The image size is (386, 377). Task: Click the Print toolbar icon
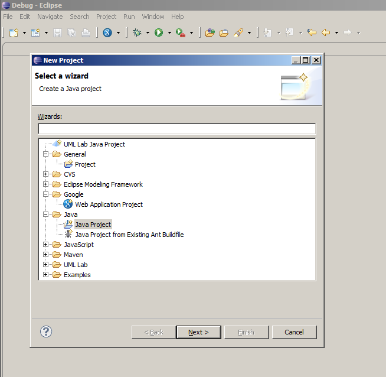point(86,32)
